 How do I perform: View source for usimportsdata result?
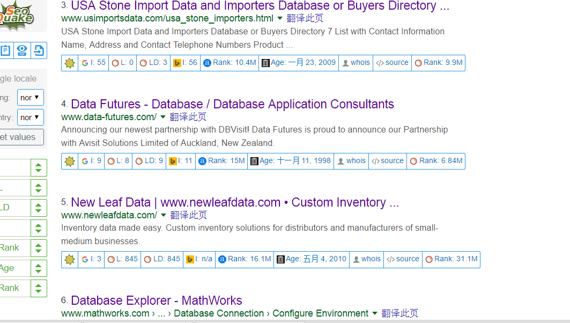[x=392, y=63]
